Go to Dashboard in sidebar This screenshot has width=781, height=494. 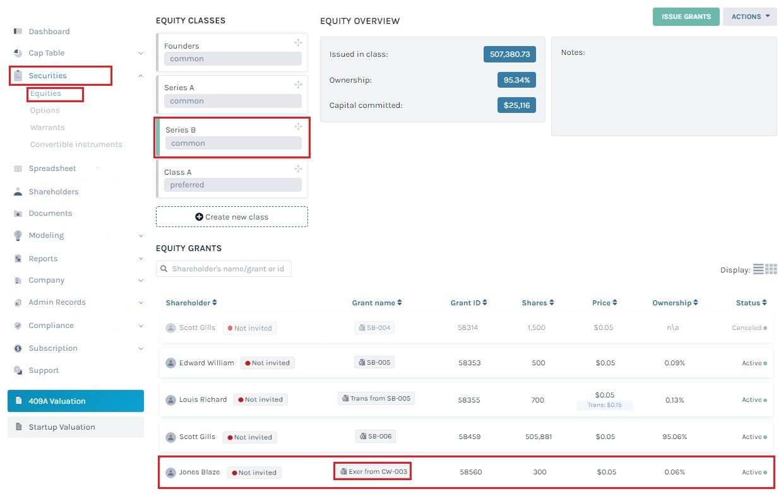pyautogui.click(x=49, y=32)
